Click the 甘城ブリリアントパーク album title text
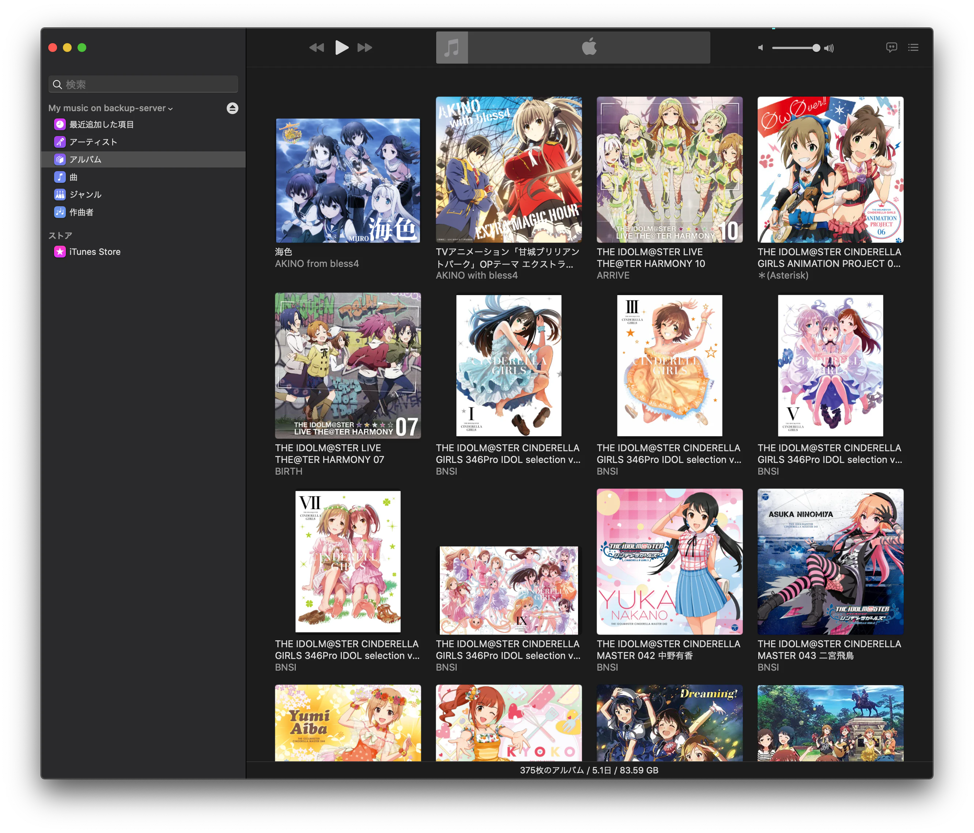Image resolution: width=974 pixels, height=833 pixels. point(508,257)
